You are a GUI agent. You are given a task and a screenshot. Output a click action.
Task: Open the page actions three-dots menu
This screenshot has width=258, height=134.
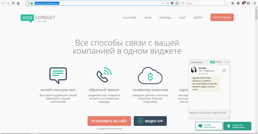point(168,3)
